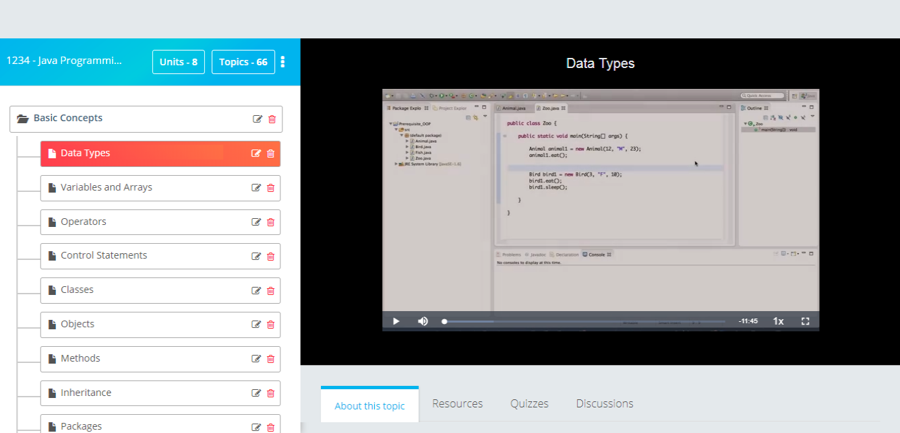The width and height of the screenshot is (900, 433).
Task: Delete the Objects topic
Action: [271, 325]
